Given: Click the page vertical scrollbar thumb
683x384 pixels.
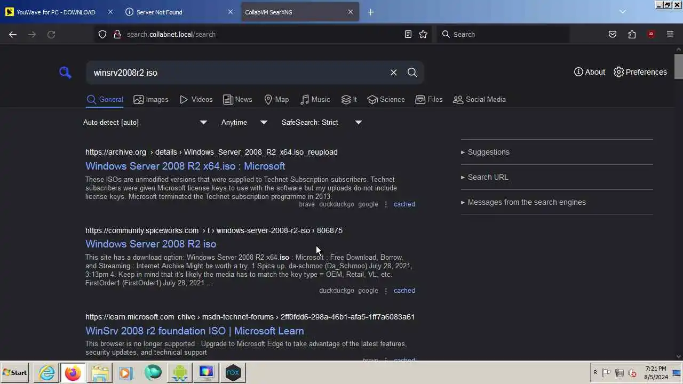Looking at the screenshot, I should [x=679, y=67].
